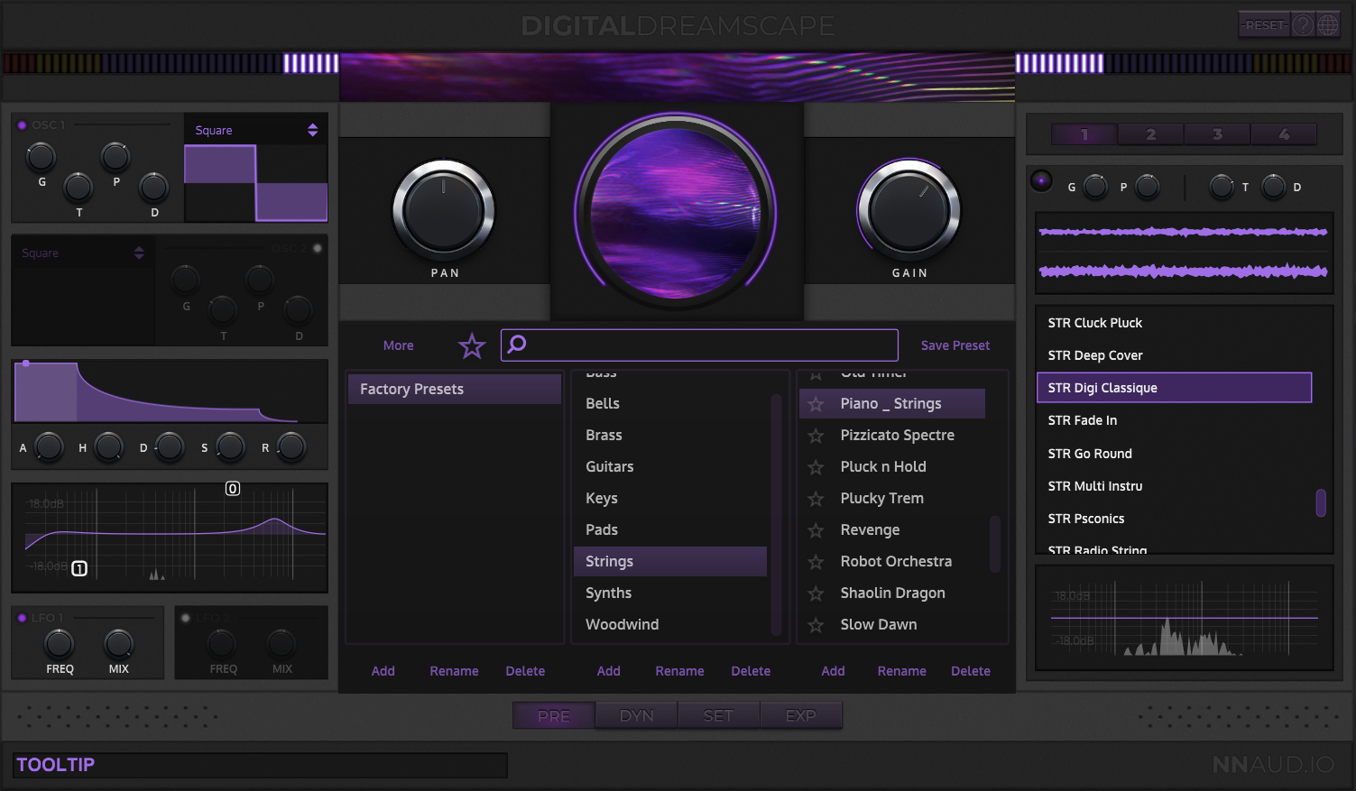The height and width of the screenshot is (791, 1356).
Task: Click Delete under the presets column
Action: 971,671
